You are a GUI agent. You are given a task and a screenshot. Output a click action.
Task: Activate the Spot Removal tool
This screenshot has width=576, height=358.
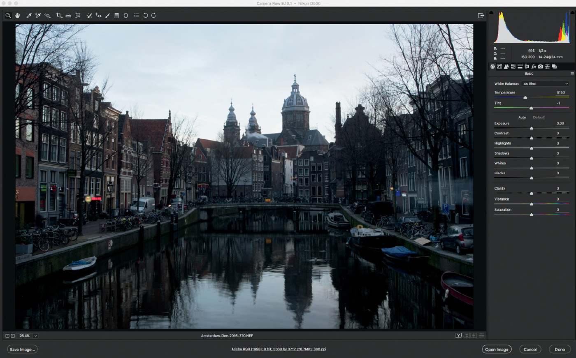click(89, 16)
